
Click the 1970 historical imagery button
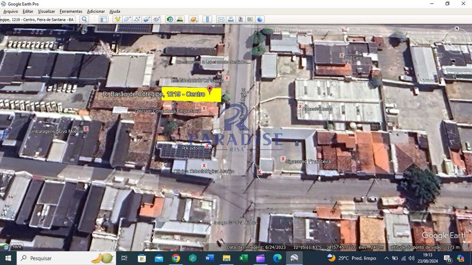pos(17,247)
